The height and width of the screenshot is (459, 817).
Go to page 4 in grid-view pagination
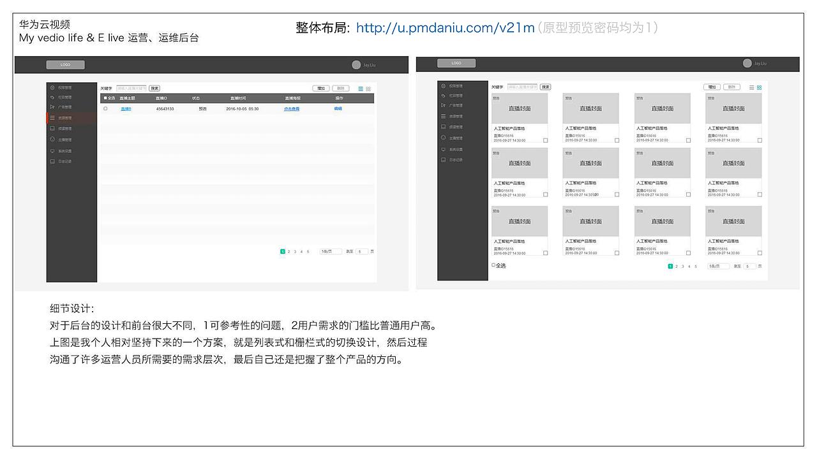[x=689, y=266]
